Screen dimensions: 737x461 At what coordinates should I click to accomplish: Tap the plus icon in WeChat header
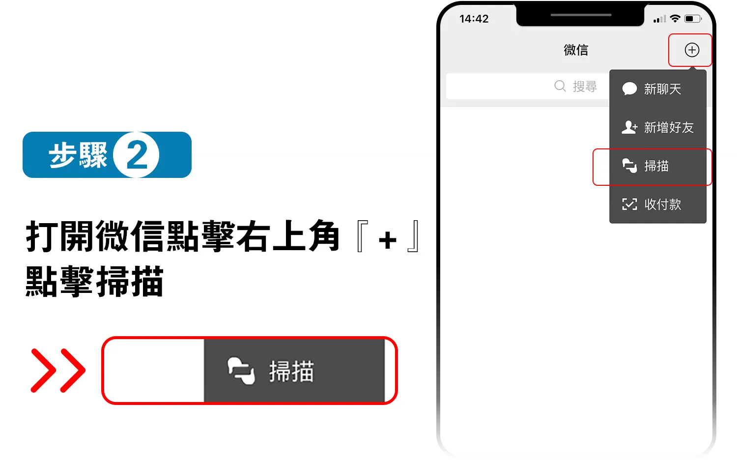pyautogui.click(x=692, y=50)
